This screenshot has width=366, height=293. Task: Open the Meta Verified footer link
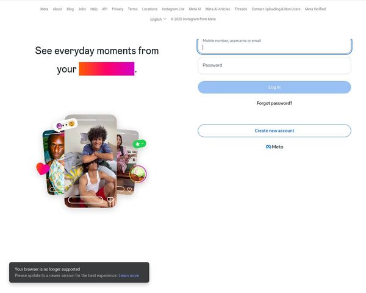pos(315,9)
